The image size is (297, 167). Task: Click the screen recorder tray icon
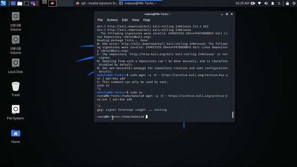pos(253,3)
